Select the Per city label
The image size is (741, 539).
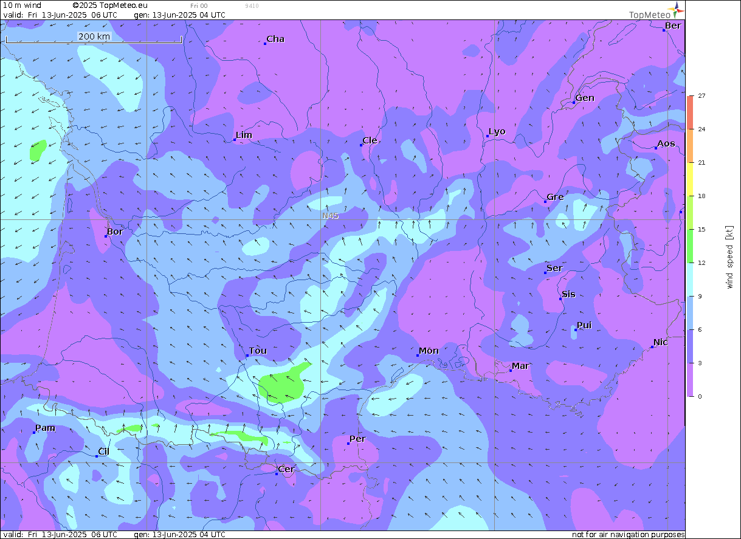point(357,439)
